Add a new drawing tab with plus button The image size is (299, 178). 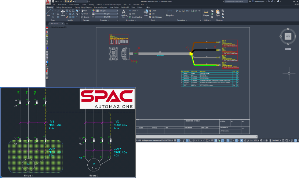(67, 23)
